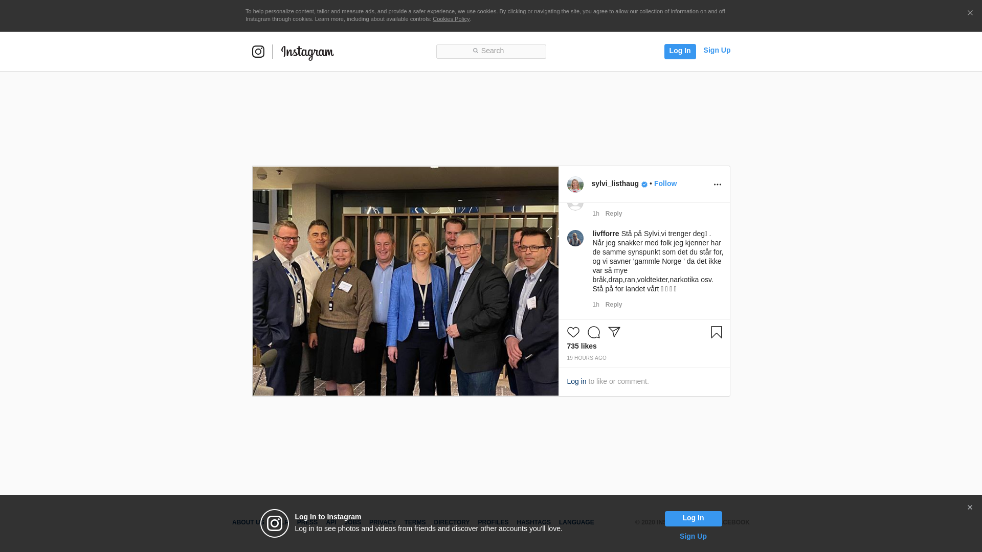Click Log in to like or comment

click(x=576, y=381)
